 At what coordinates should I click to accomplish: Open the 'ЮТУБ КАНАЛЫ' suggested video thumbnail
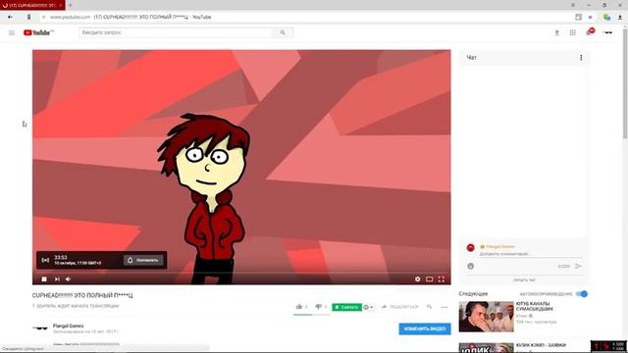pos(487,317)
